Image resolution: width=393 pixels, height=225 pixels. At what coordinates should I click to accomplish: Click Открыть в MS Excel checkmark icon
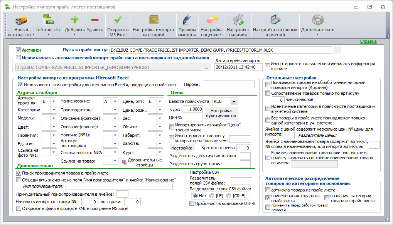click(118, 20)
